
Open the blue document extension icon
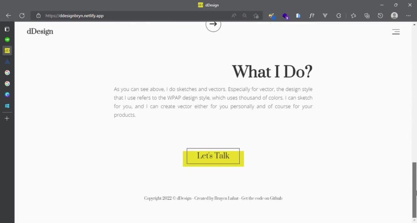299,16
